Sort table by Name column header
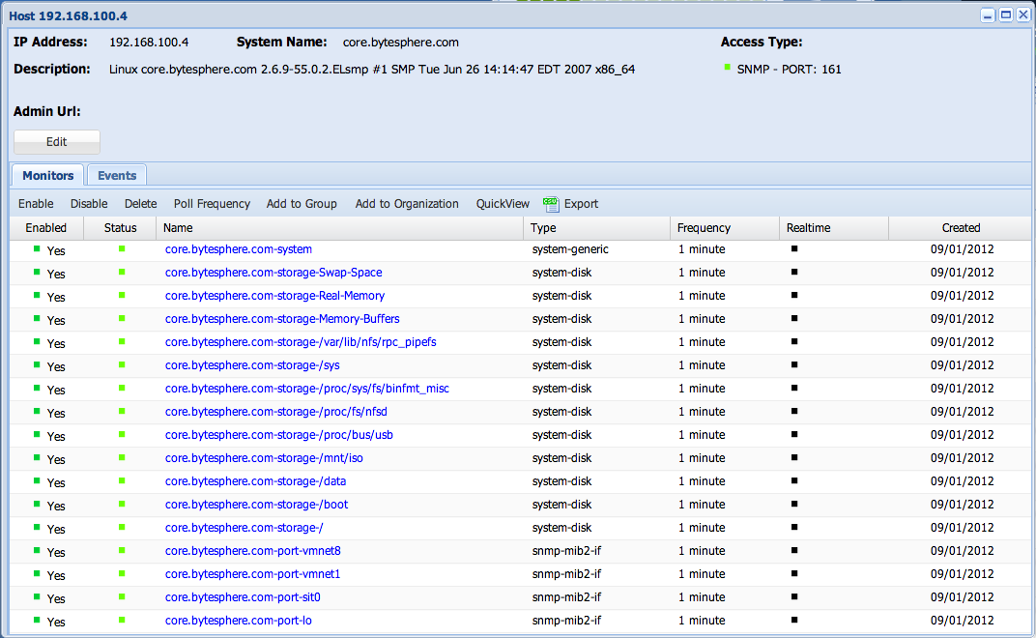This screenshot has height=638, width=1036. click(x=178, y=228)
